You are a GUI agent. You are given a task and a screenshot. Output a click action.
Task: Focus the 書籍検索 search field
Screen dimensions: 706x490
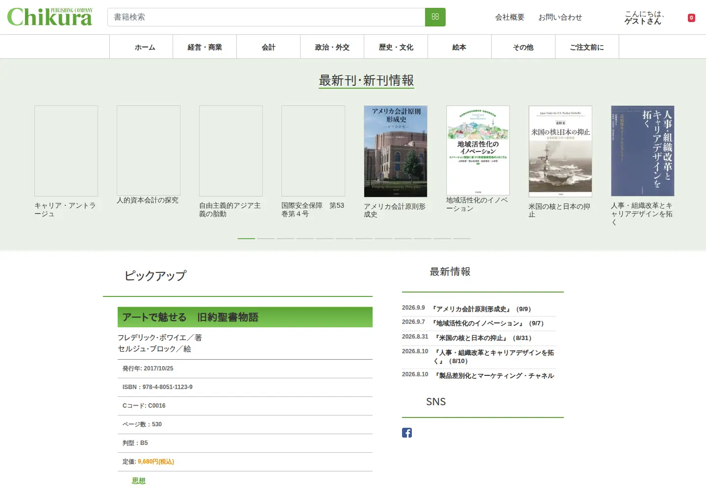266,17
